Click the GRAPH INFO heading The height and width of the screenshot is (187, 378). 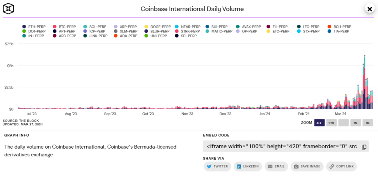17,135
